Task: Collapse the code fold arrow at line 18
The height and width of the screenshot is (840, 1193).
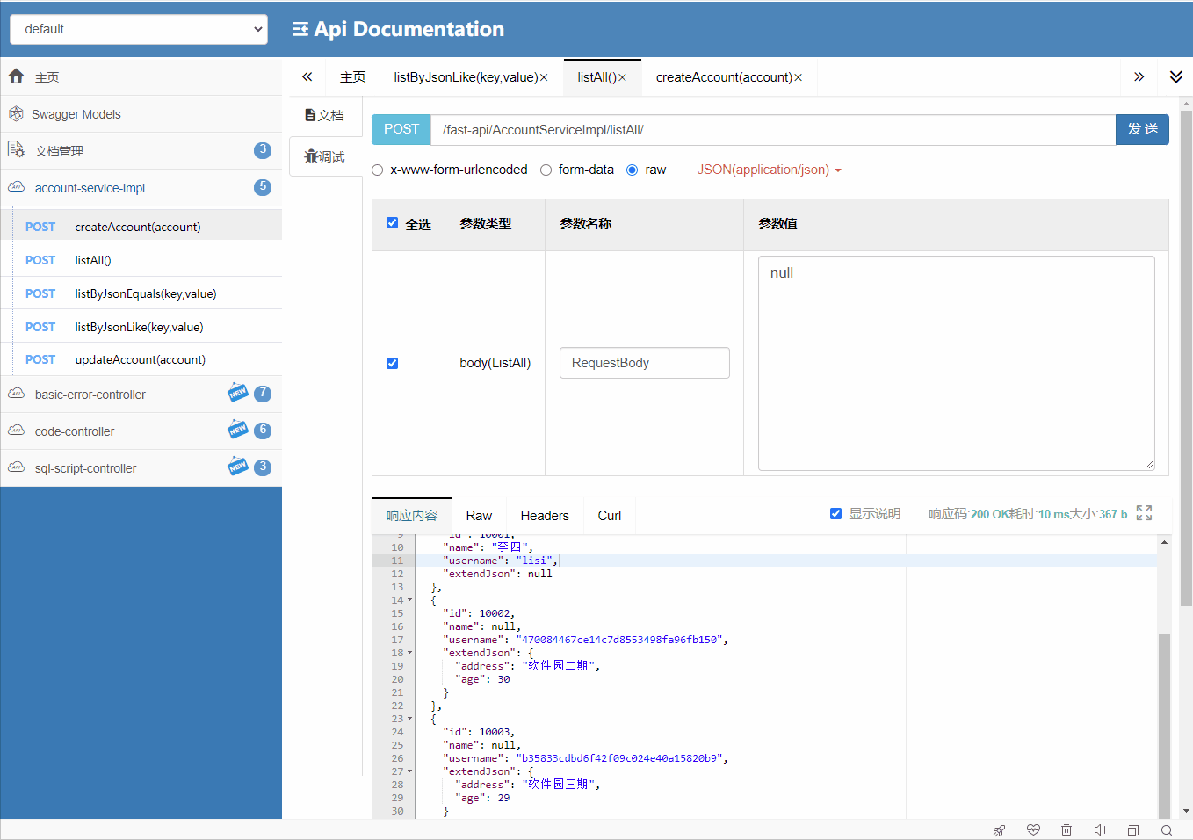Action: (409, 653)
